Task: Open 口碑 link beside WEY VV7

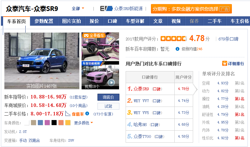Action: click(x=157, y=101)
